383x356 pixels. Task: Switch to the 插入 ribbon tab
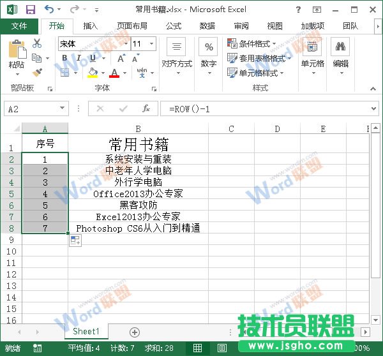point(91,26)
